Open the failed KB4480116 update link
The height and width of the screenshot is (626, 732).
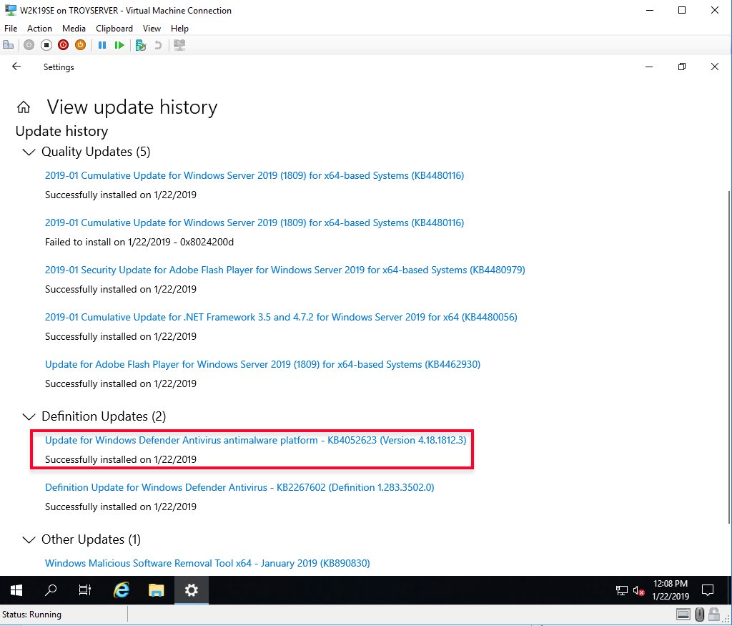[x=254, y=222]
